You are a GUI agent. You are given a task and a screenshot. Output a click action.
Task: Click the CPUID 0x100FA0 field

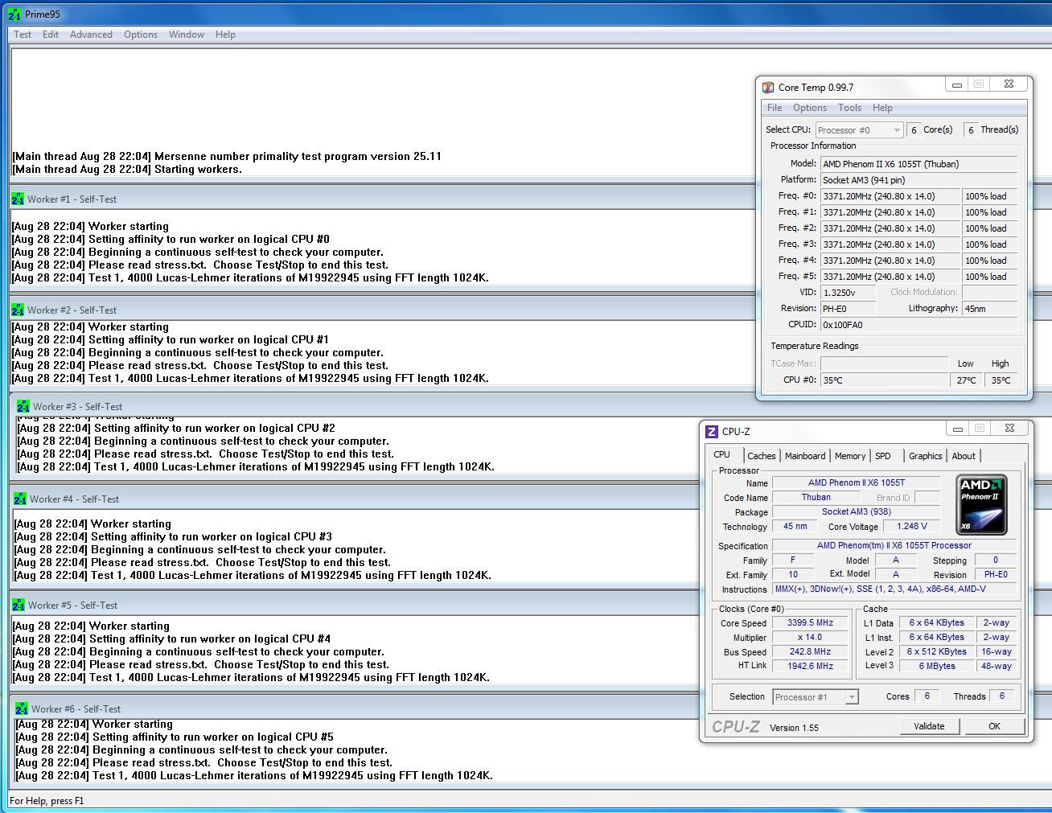pos(918,325)
